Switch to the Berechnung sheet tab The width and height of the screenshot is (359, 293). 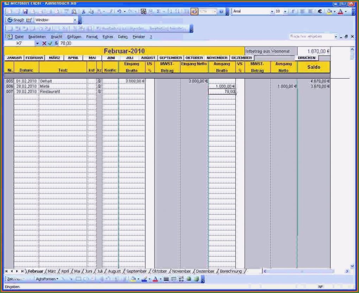231,271
